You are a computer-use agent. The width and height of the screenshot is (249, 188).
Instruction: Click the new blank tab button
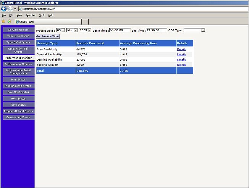tap(85, 22)
